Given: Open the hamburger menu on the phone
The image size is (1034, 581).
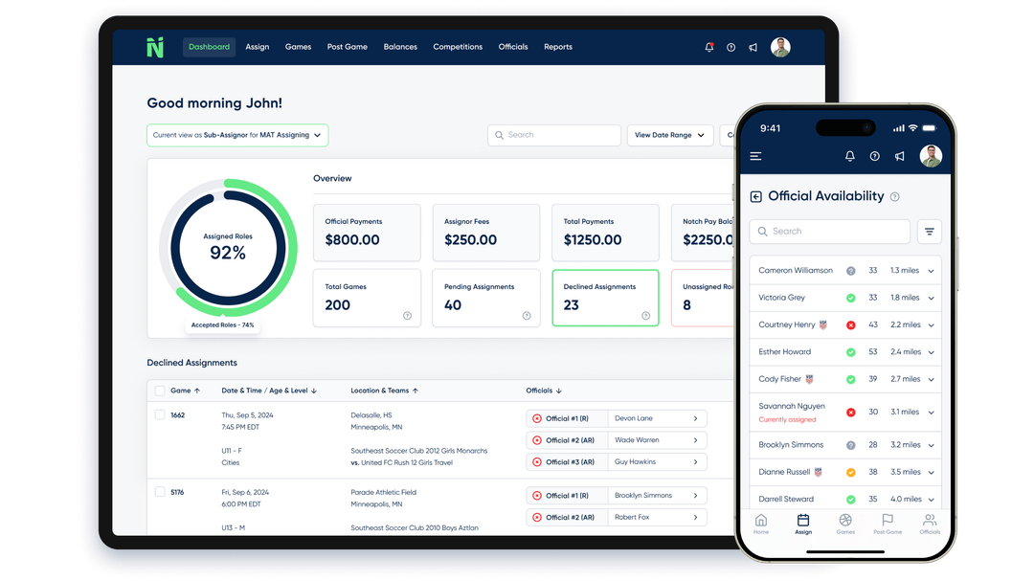Looking at the screenshot, I should (757, 156).
